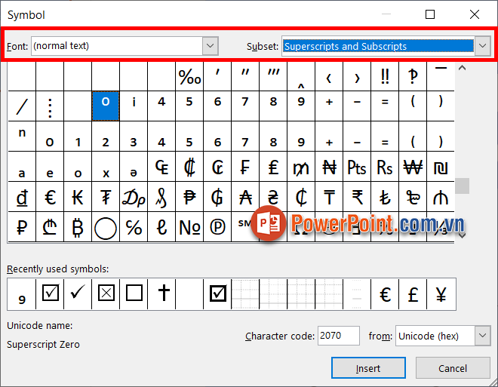Pick the crossed ballot box in recent symbols
The height and width of the screenshot is (387, 498).
click(106, 294)
